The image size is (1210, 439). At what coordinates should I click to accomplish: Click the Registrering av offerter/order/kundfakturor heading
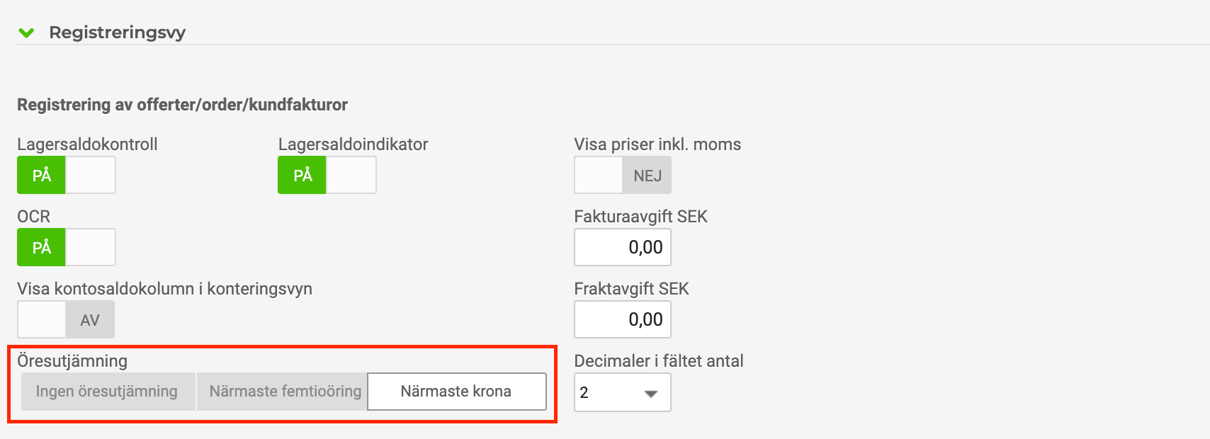182,105
